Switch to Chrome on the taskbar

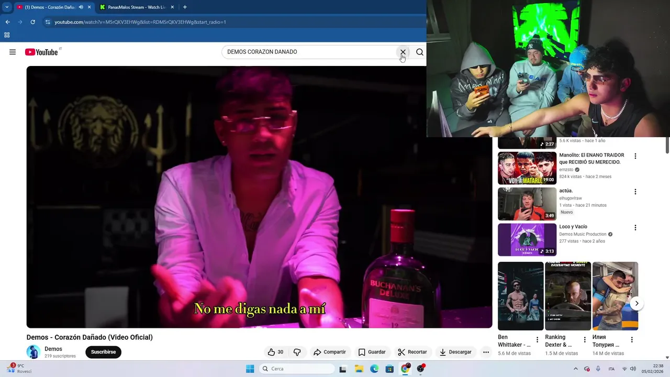(405, 369)
